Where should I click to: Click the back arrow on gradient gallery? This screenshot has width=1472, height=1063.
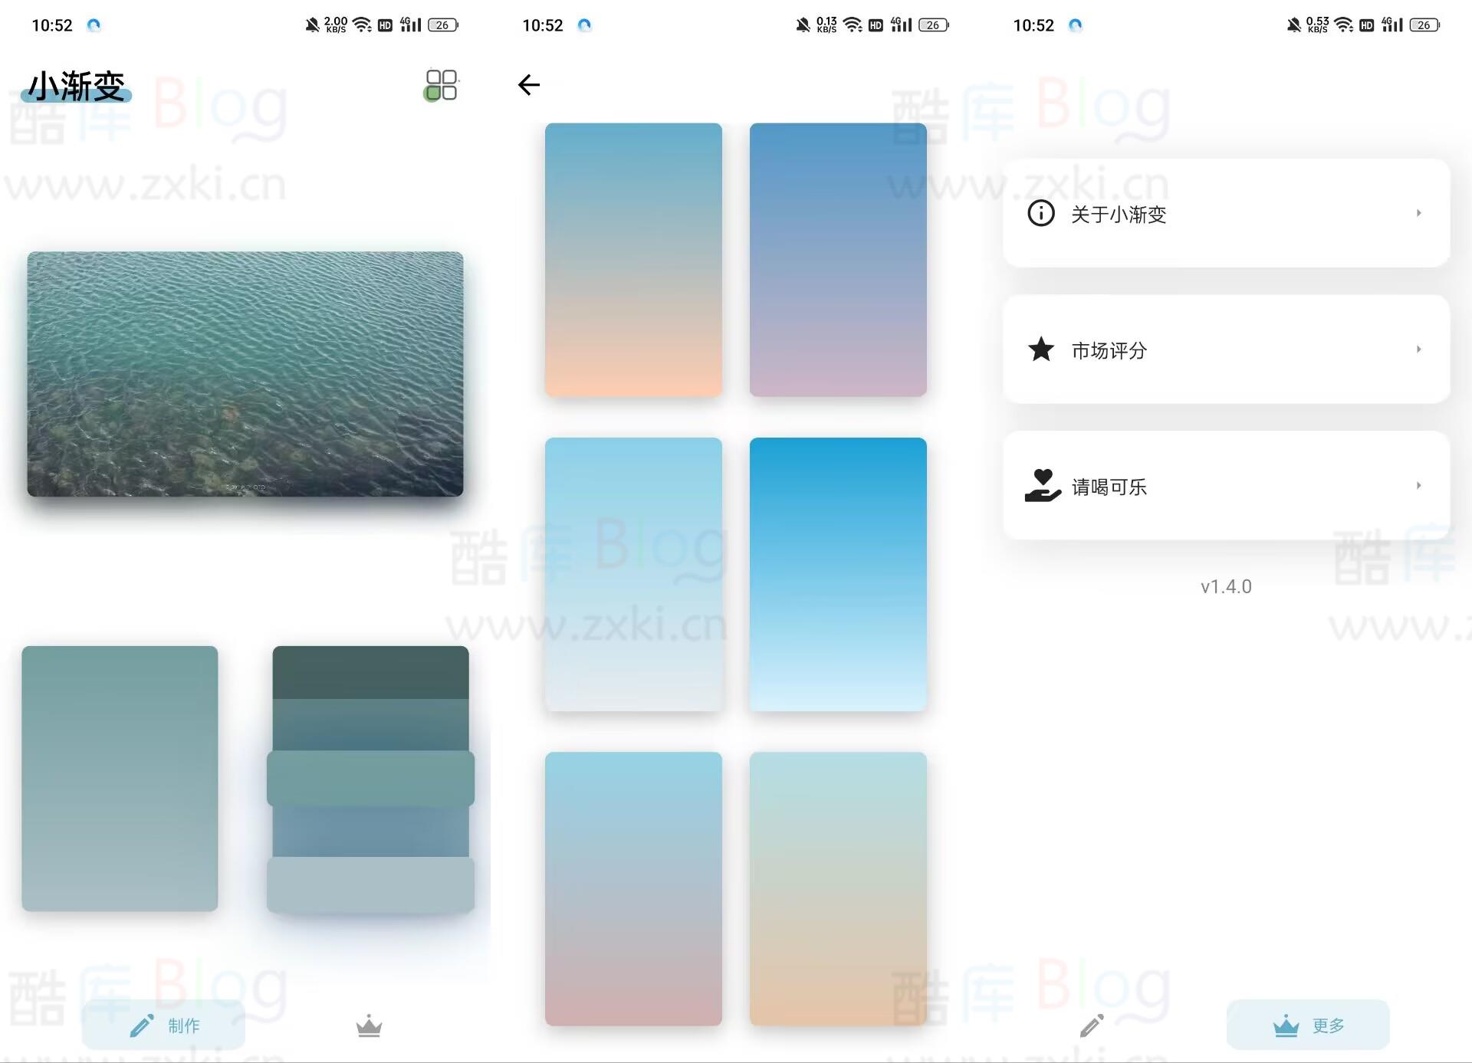(x=528, y=85)
